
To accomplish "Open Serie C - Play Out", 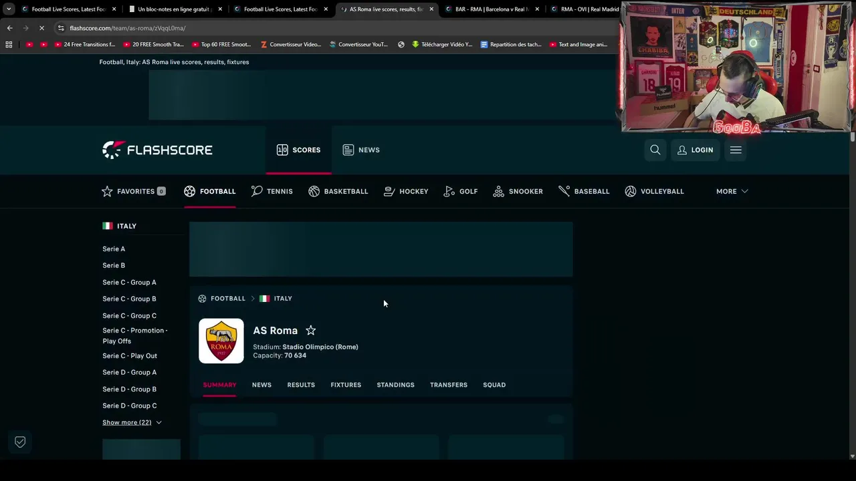I will click(x=130, y=355).
